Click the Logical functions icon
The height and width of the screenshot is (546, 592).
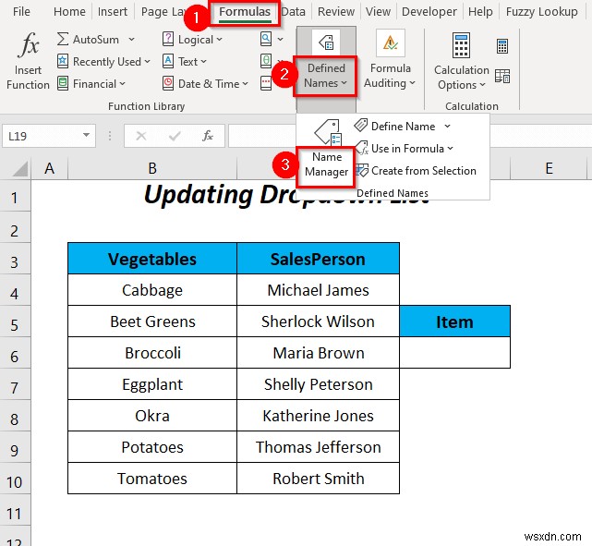click(168, 40)
